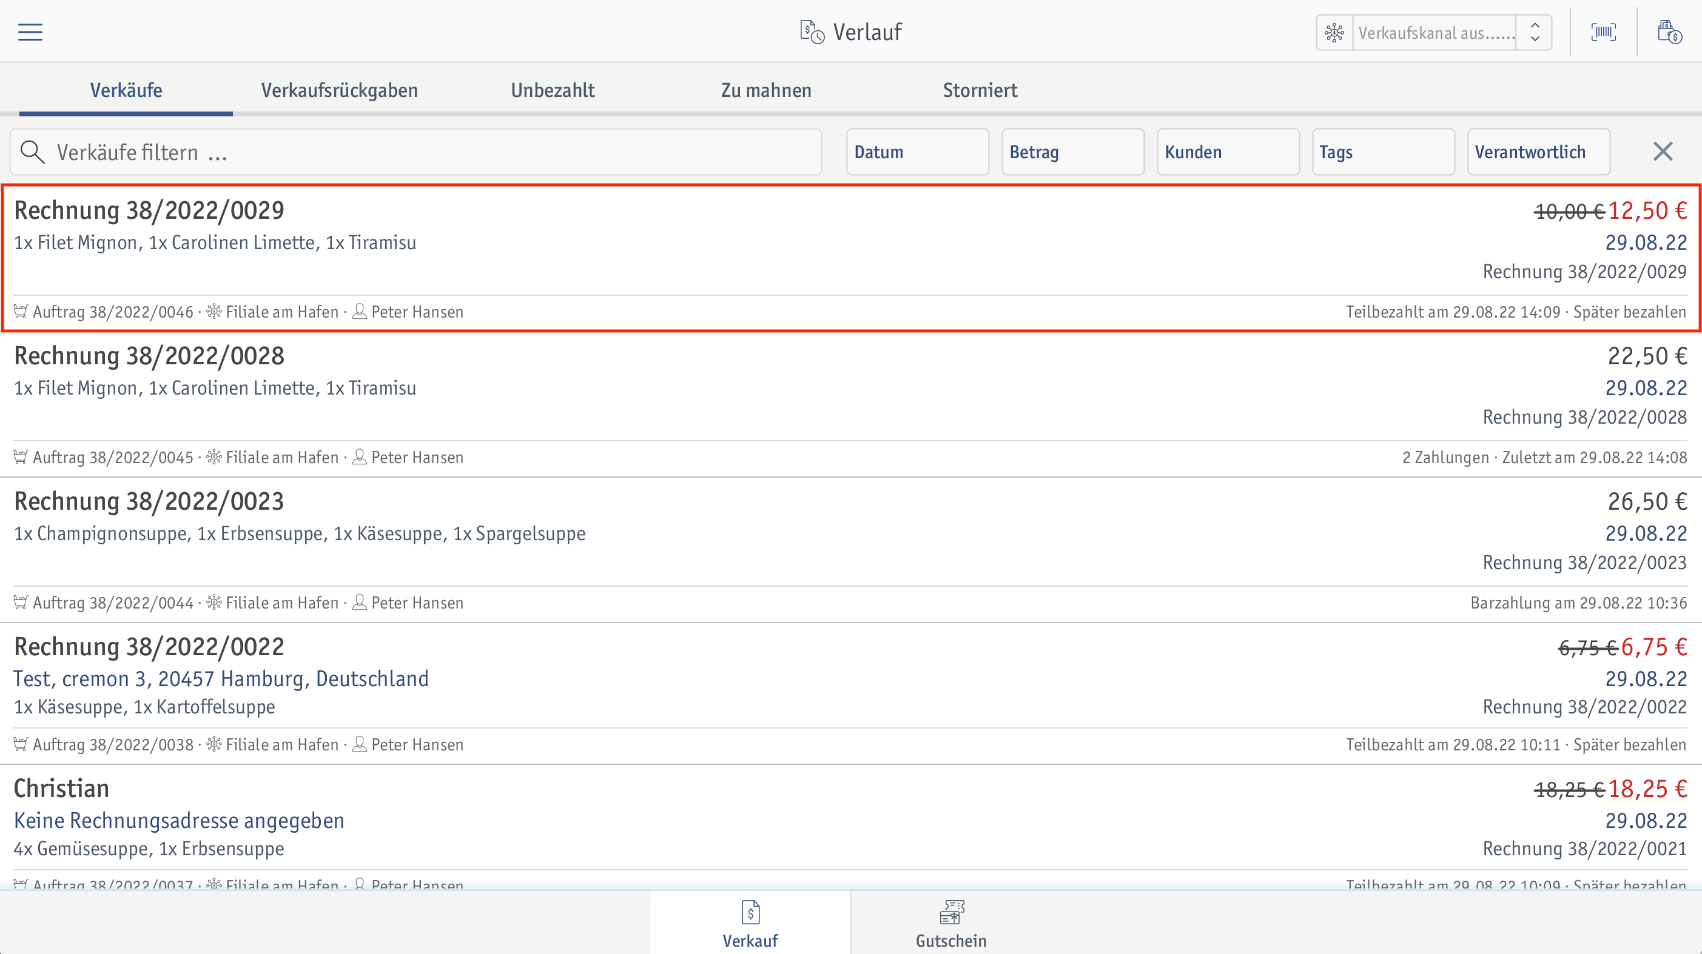Click cart icon next to Auftrag 38/2022/0044

(21, 602)
